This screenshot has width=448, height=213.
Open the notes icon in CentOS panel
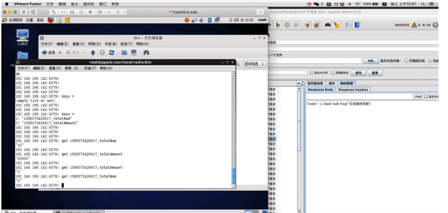[68, 20]
